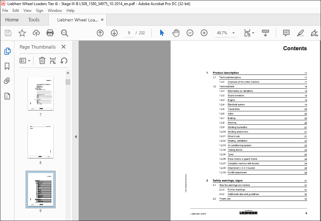
Task: Collapse navigation pane with left arrow
Action: click(76, 137)
